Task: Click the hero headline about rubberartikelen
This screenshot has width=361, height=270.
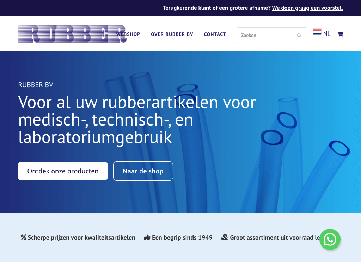Action: click(137, 120)
